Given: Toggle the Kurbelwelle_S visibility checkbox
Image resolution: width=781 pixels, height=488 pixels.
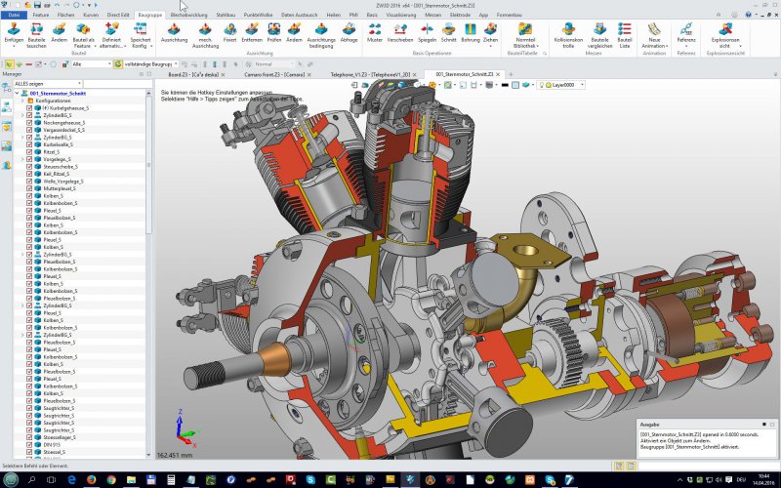Looking at the screenshot, I should point(29,144).
